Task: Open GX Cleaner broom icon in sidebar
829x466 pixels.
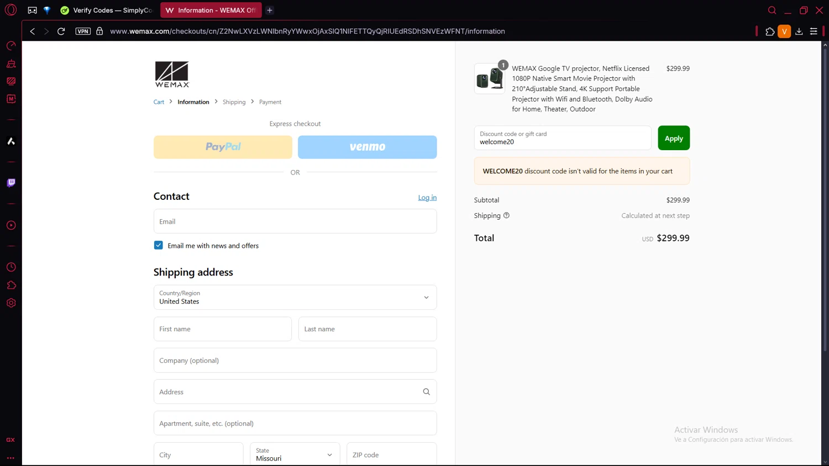Action: pyautogui.click(x=11, y=63)
